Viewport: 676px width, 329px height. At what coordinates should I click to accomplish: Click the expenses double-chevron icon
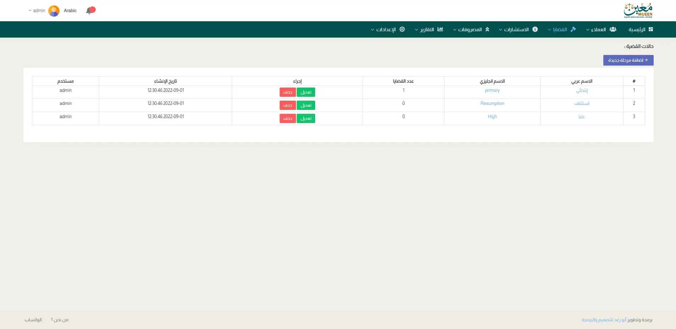pos(487,29)
